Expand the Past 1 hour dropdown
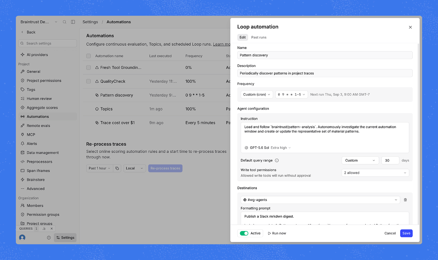The width and height of the screenshot is (438, 260). [100, 168]
